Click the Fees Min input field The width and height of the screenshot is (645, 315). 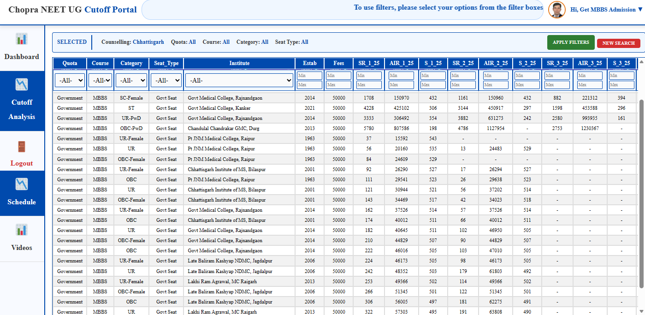coord(338,76)
